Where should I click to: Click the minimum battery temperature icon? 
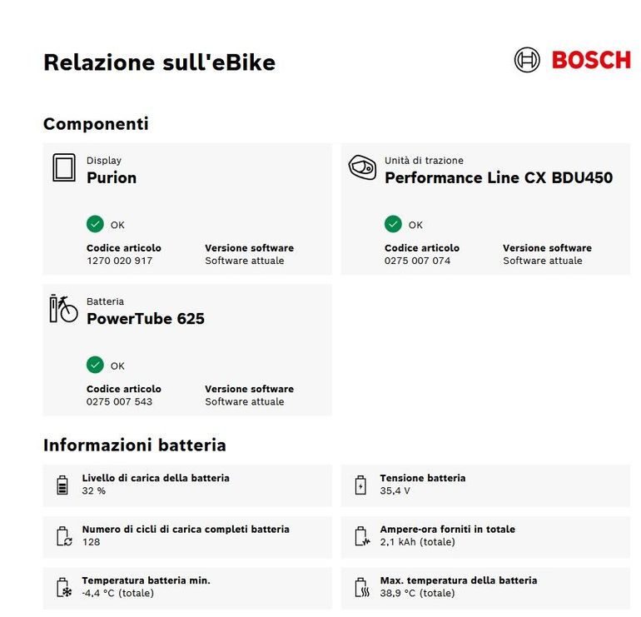pyautogui.click(x=64, y=587)
